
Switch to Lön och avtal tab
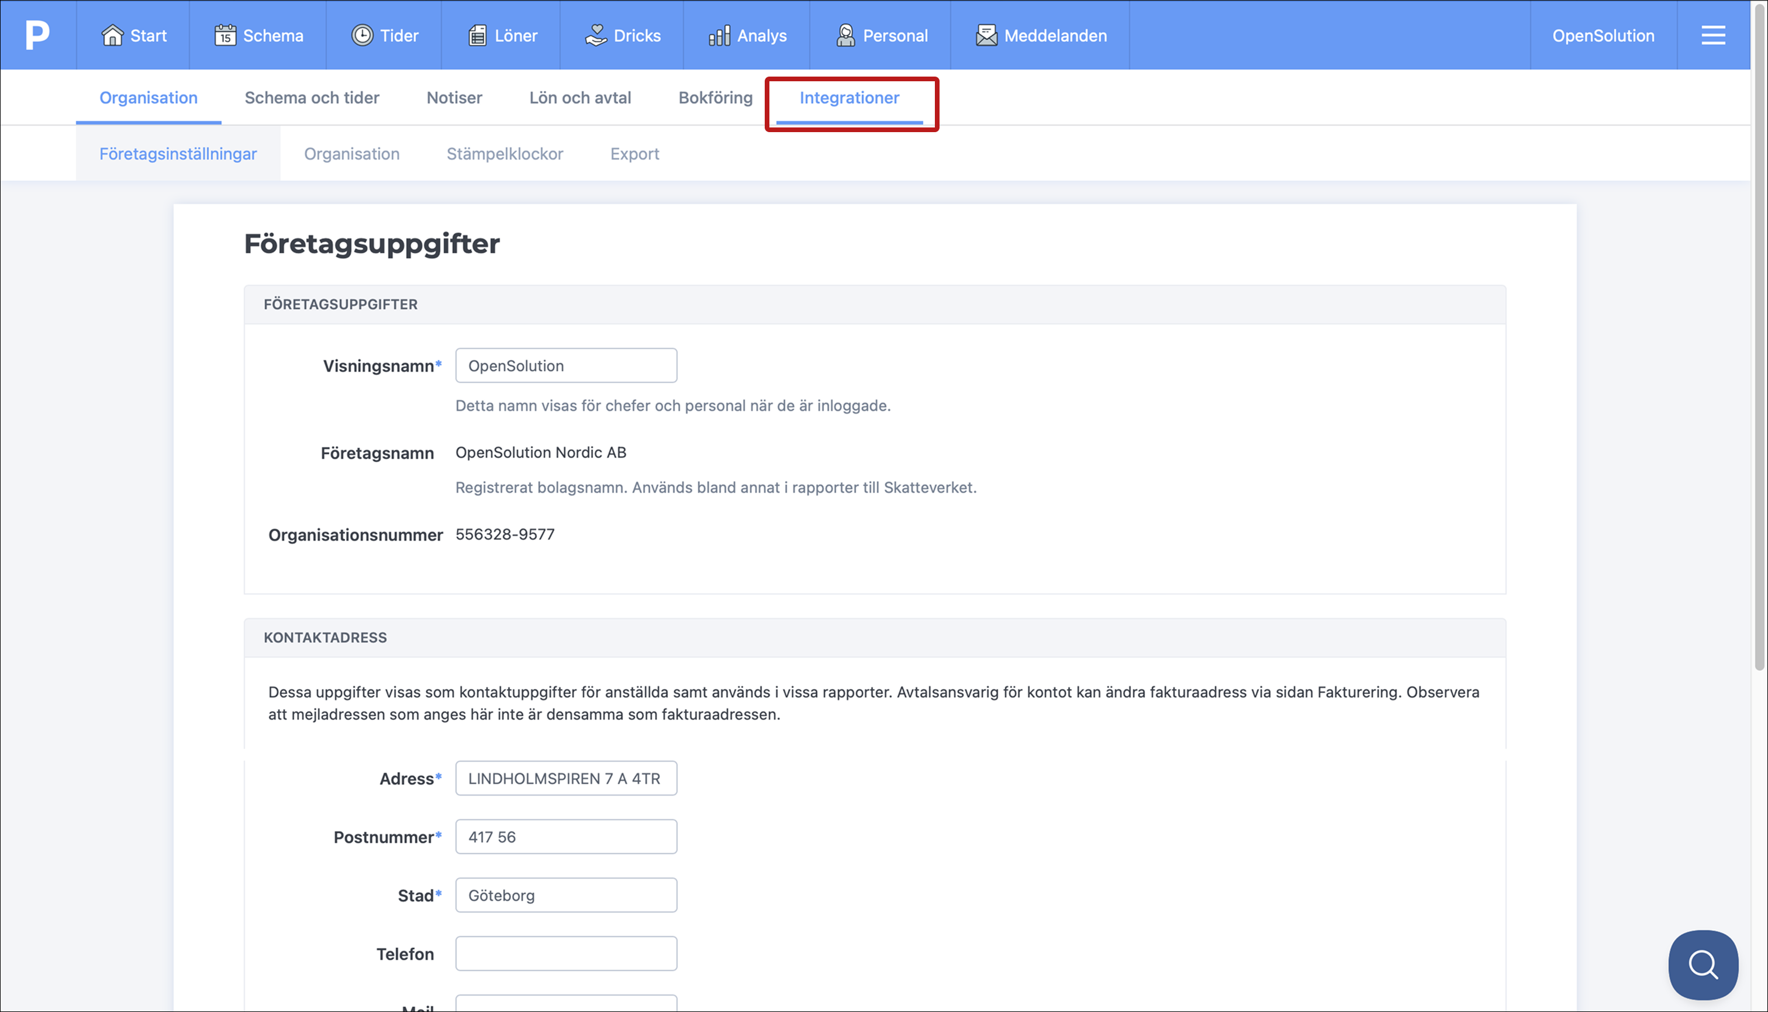pos(581,98)
